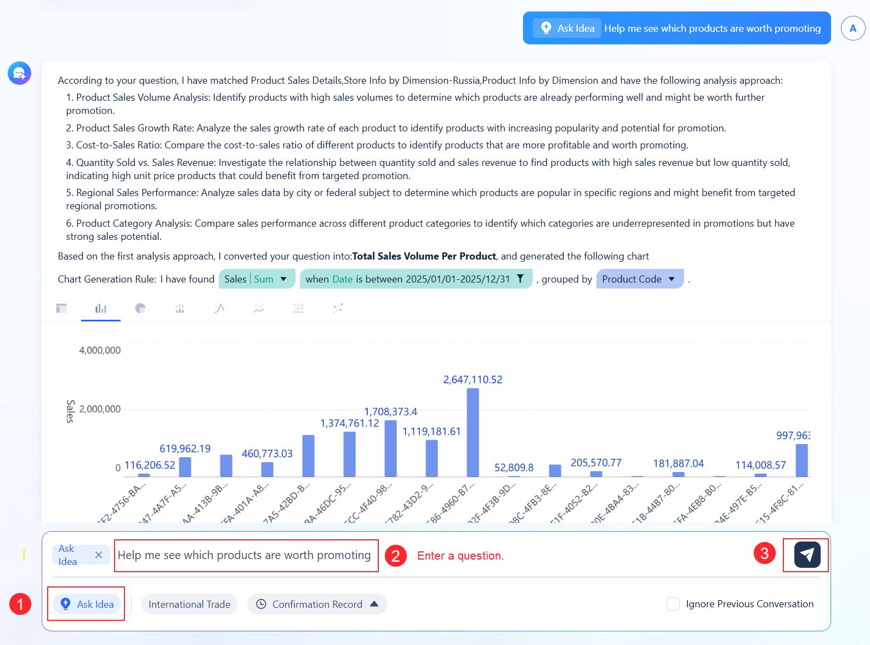Image resolution: width=870 pixels, height=645 pixels.
Task: Check Ignore Previous Conversation box
Action: (673, 604)
